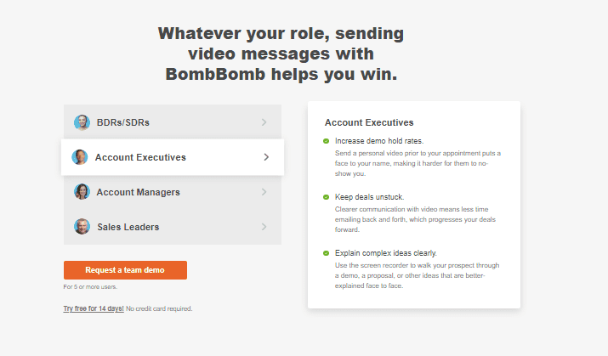Click the Whatever your role headline text
The height and width of the screenshot is (356, 608).
tap(281, 54)
